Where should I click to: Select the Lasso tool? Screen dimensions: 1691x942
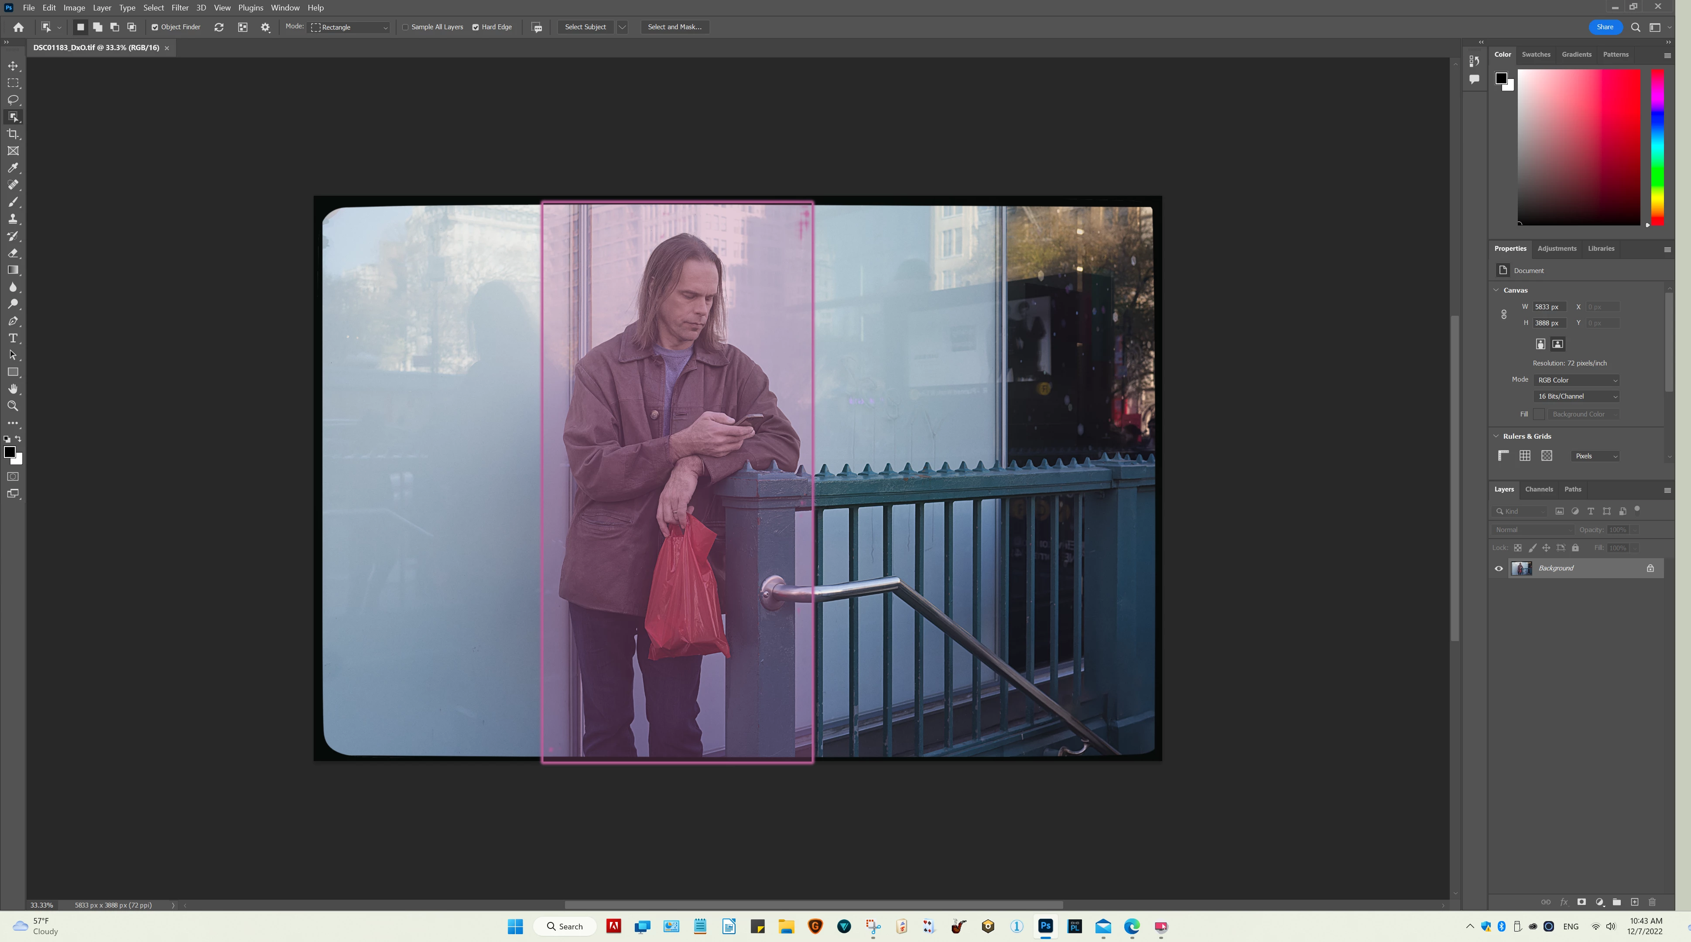tap(13, 100)
